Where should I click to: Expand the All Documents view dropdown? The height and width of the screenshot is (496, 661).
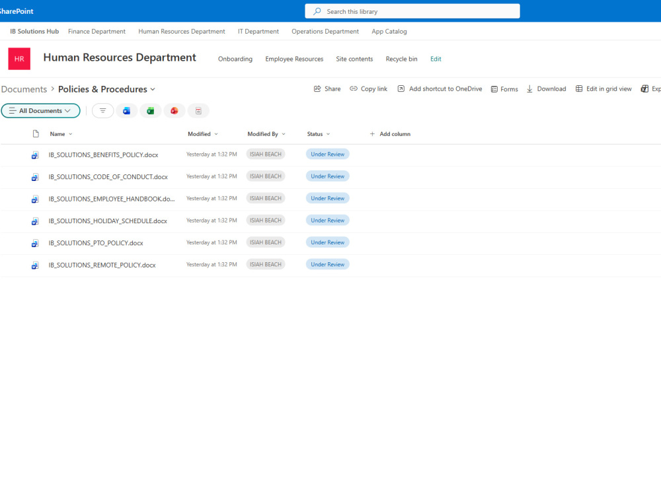pyautogui.click(x=40, y=111)
